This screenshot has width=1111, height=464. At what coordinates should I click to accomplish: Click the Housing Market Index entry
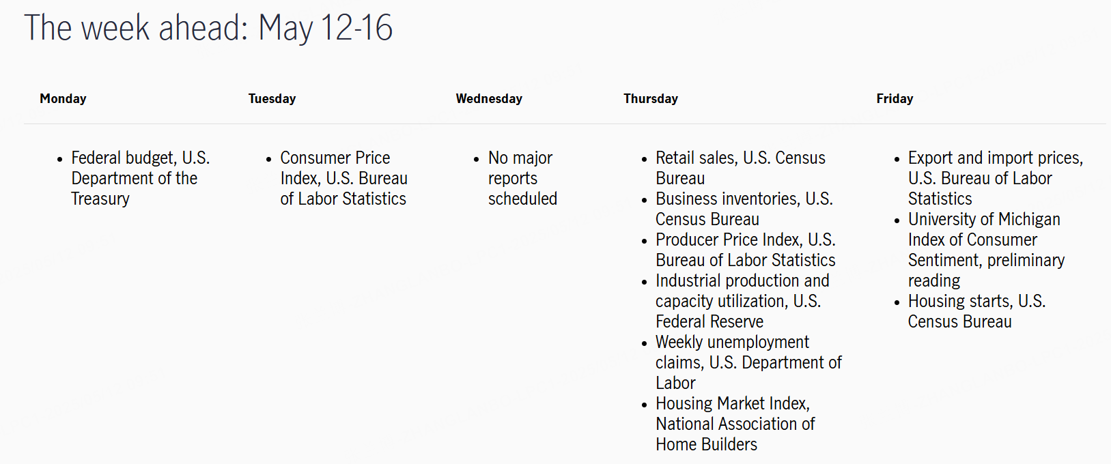[733, 404]
